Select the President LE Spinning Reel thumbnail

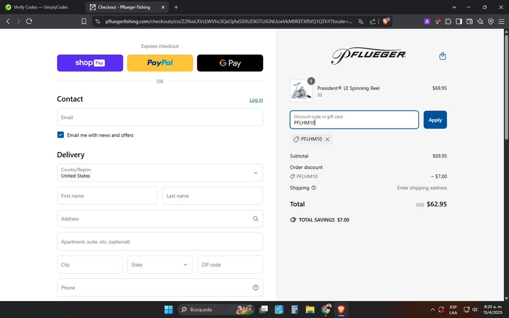click(x=301, y=91)
